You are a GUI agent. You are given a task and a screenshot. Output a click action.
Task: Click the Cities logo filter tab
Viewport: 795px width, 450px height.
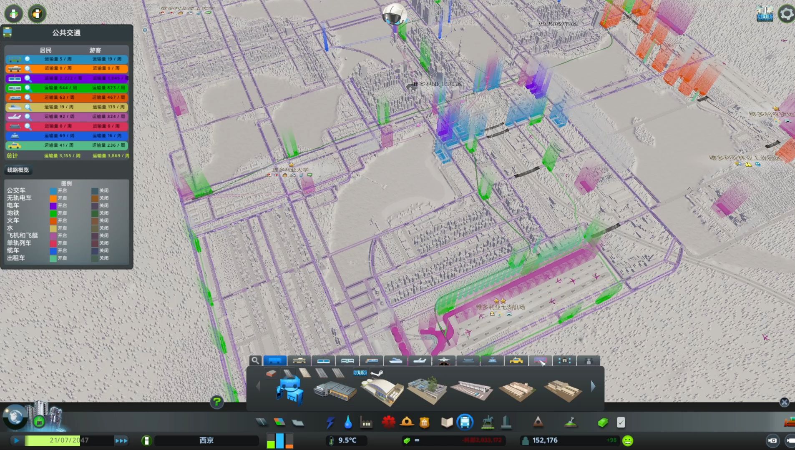[360, 373]
